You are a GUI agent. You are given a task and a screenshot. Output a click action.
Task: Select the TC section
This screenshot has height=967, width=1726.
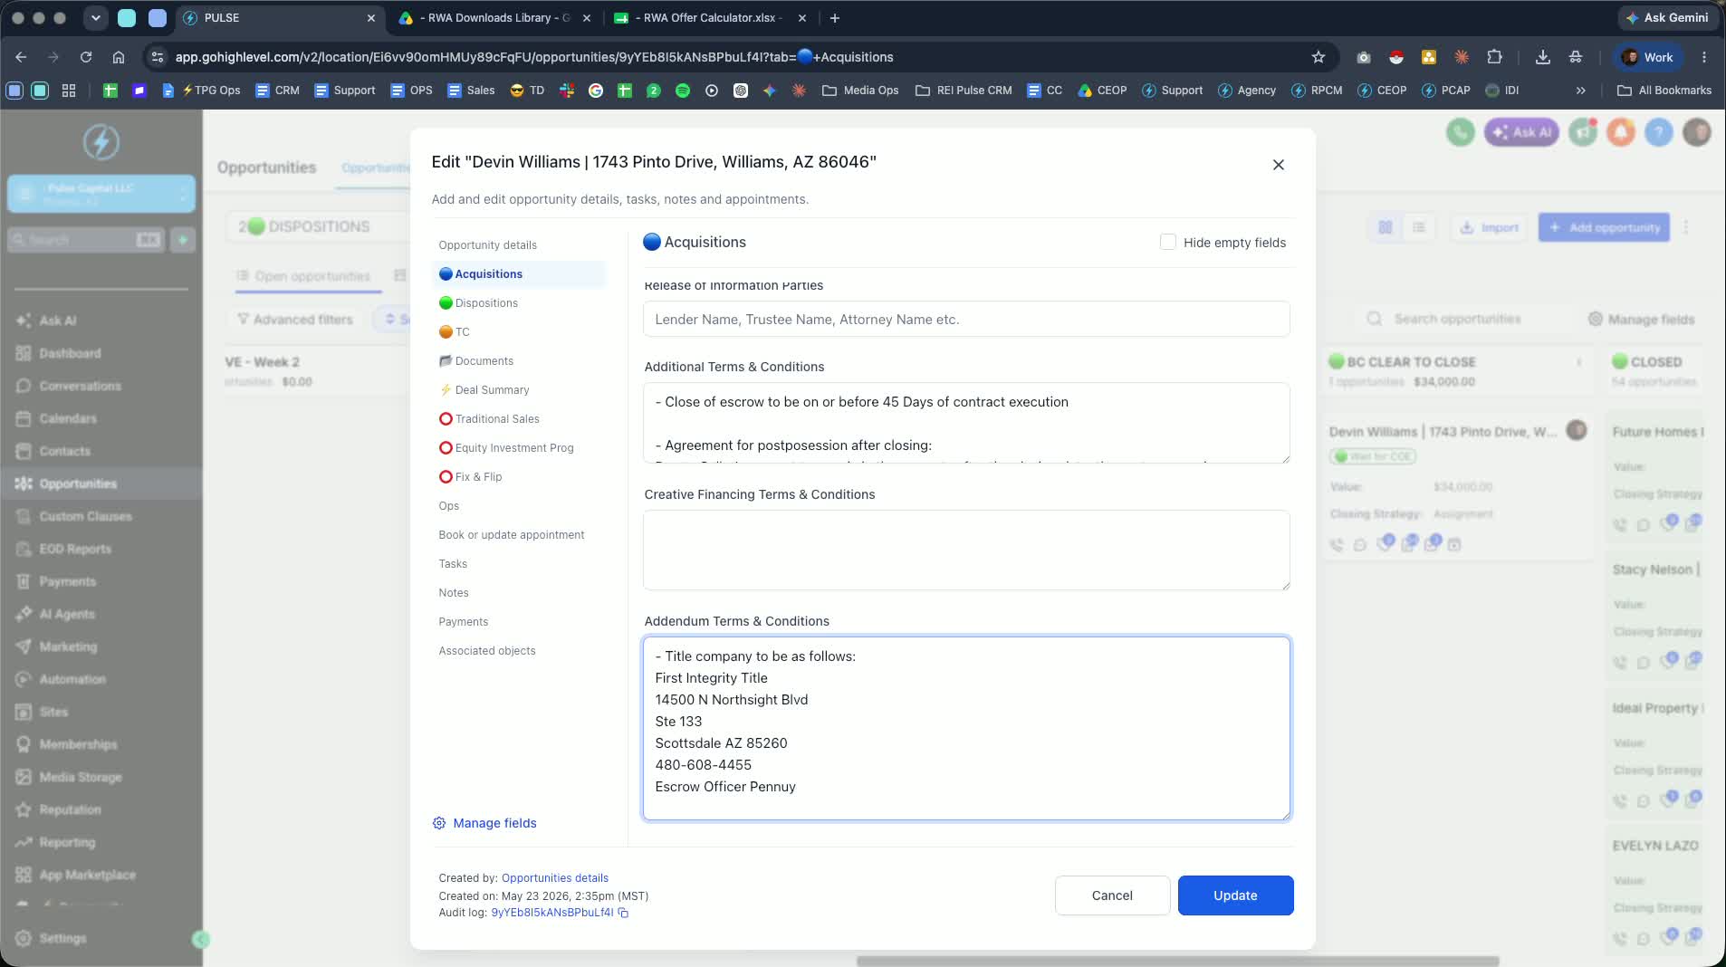[x=519, y=332]
